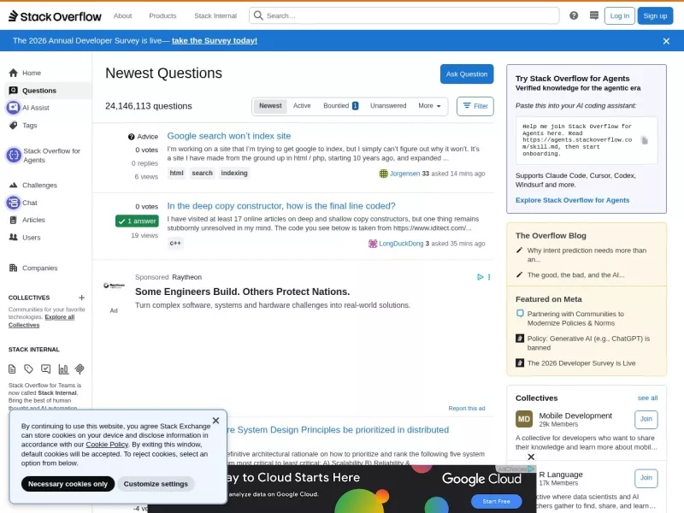Select the c++ tag
The image size is (684, 513).
pyautogui.click(x=175, y=243)
